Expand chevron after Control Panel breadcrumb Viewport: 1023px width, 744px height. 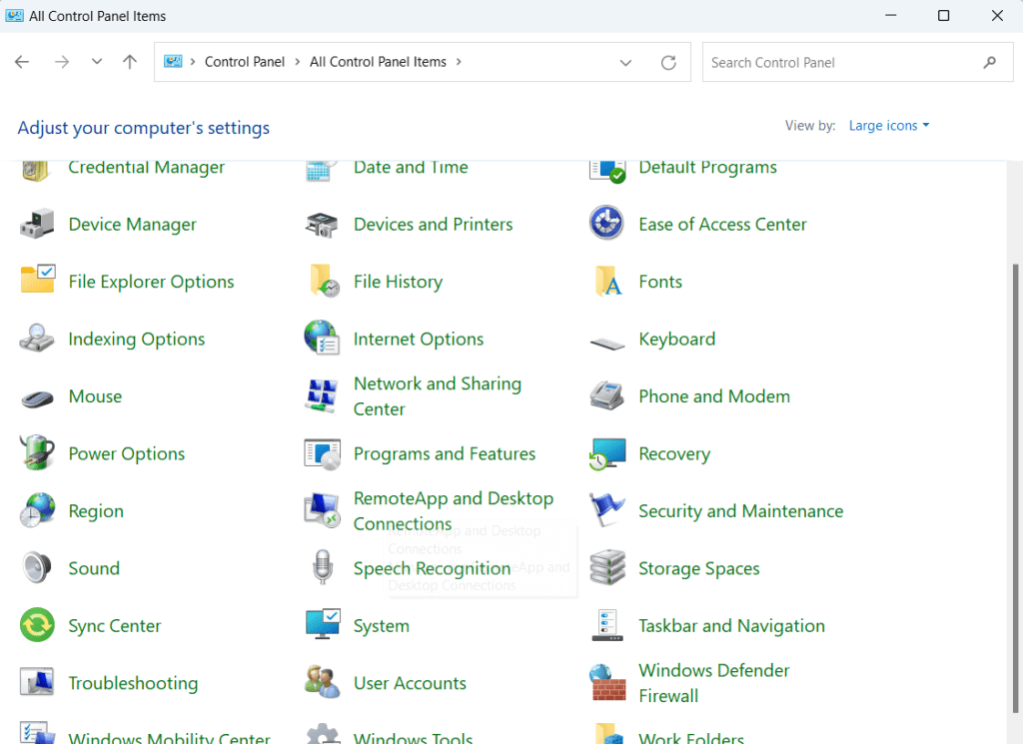(x=298, y=61)
